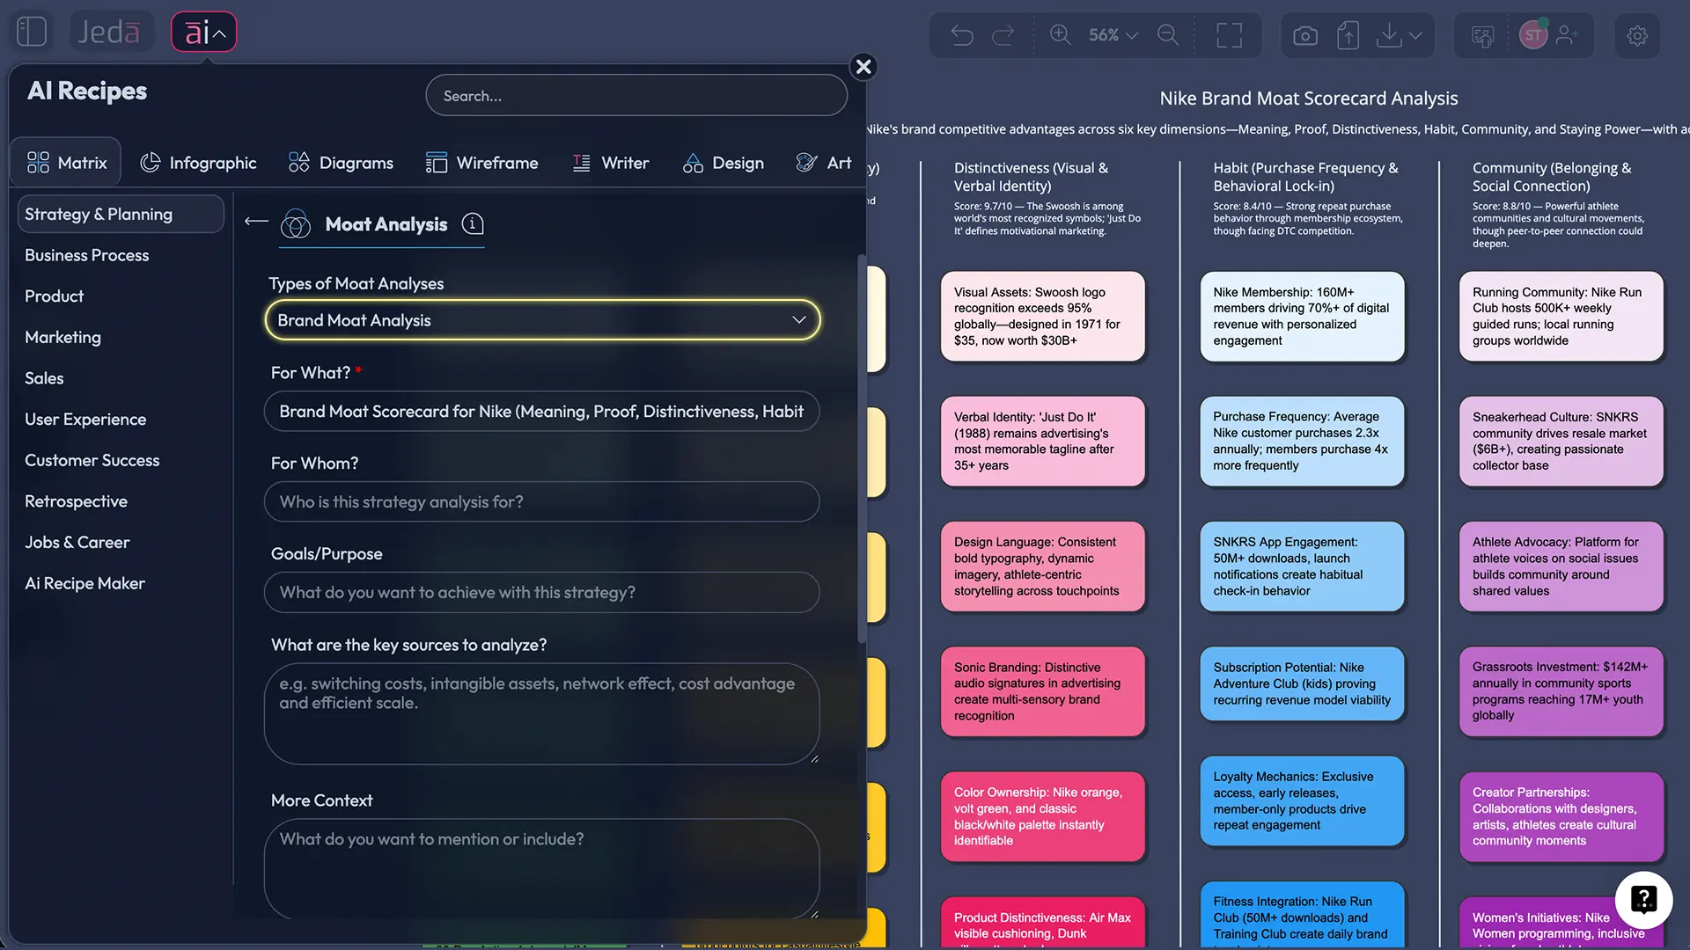
Task: Toggle fullscreen frame icon
Action: tap(1229, 35)
